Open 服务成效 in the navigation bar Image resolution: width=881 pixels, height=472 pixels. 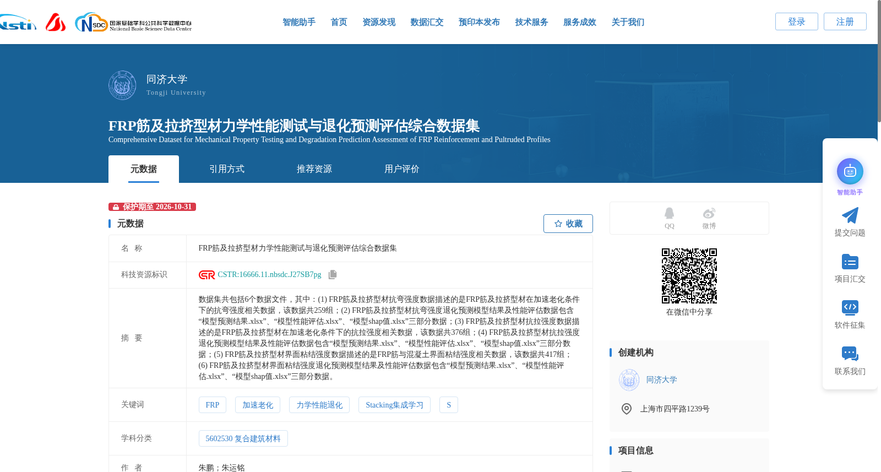point(580,22)
